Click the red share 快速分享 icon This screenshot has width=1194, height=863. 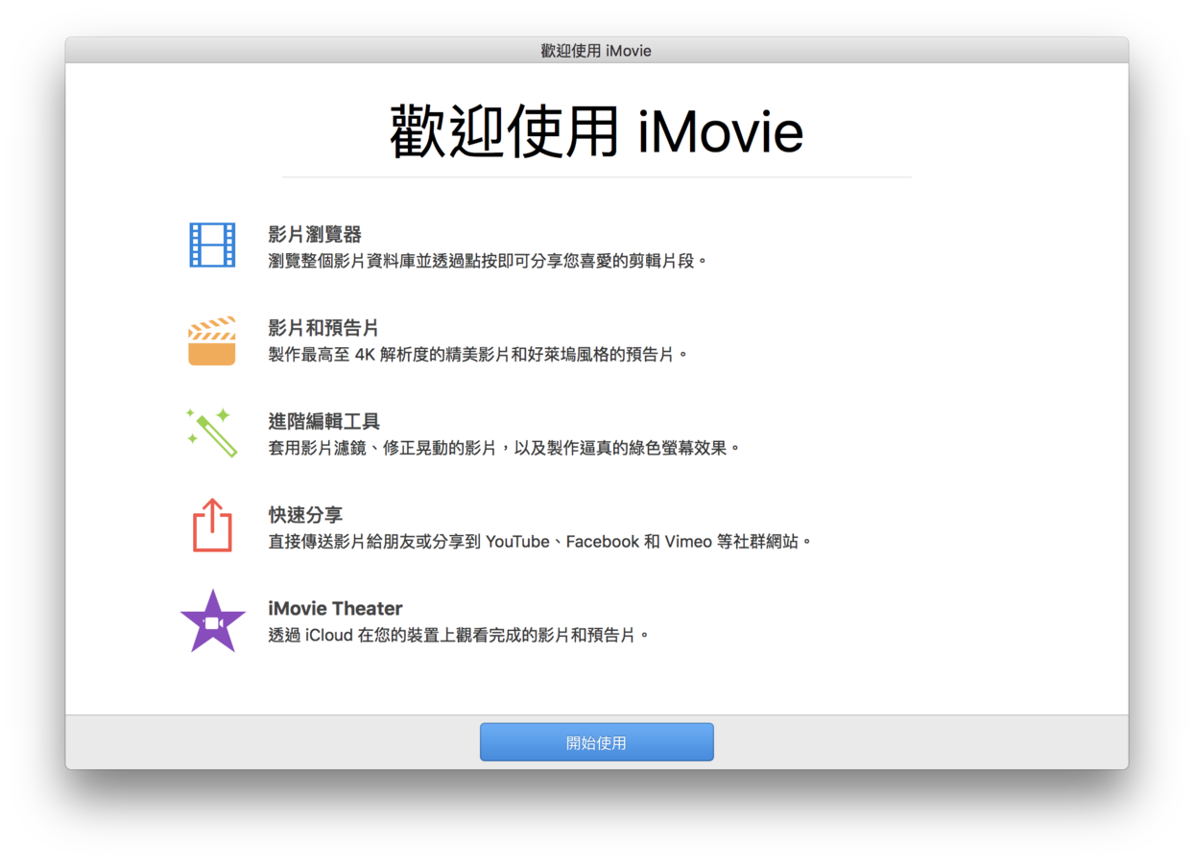[212, 525]
